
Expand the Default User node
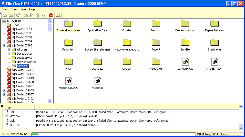pos(9,54)
